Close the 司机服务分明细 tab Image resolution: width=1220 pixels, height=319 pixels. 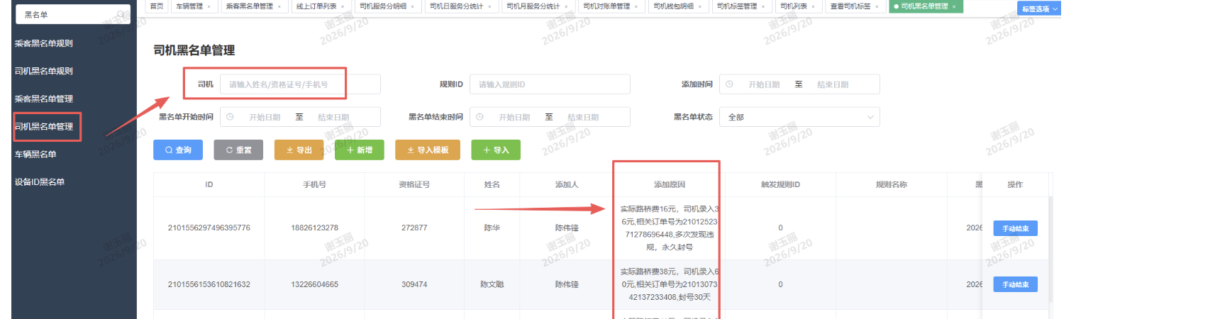pos(413,6)
